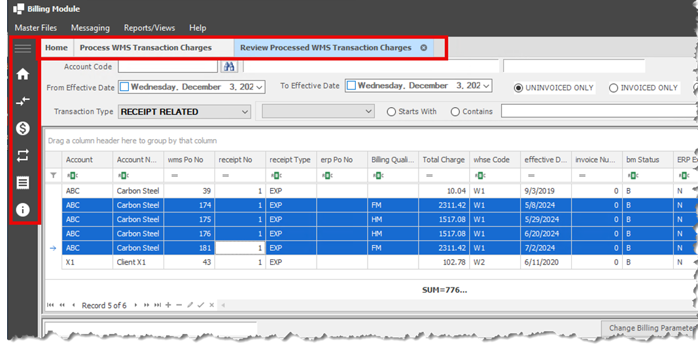The image size is (698, 347).
Task: Sort by the Total Charge column header
Action: (444, 159)
